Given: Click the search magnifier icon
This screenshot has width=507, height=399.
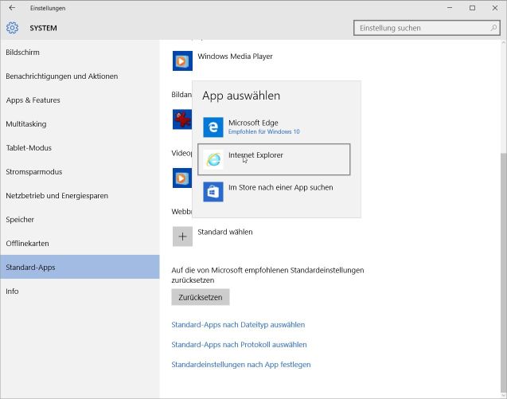Looking at the screenshot, I should point(493,28).
